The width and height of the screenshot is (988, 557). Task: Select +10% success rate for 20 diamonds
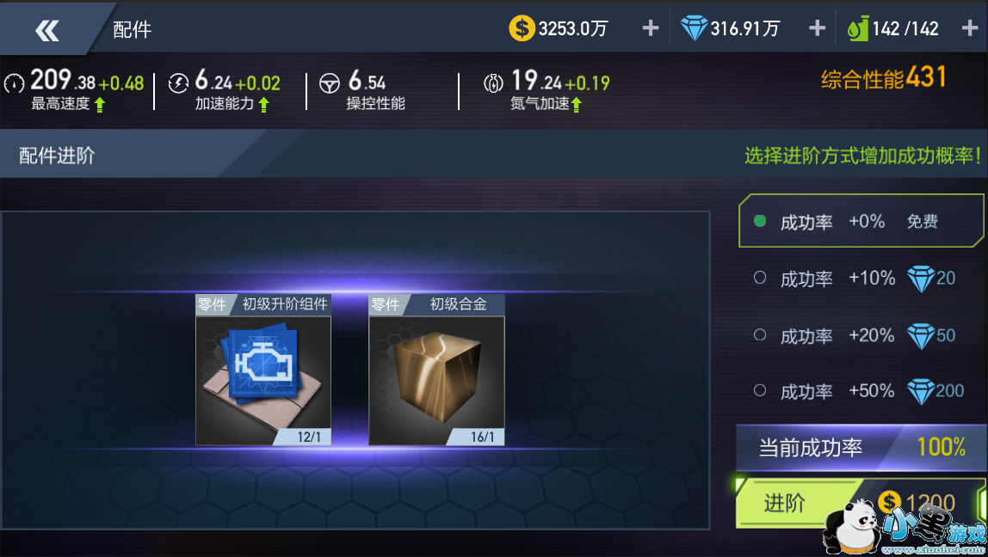tap(861, 278)
